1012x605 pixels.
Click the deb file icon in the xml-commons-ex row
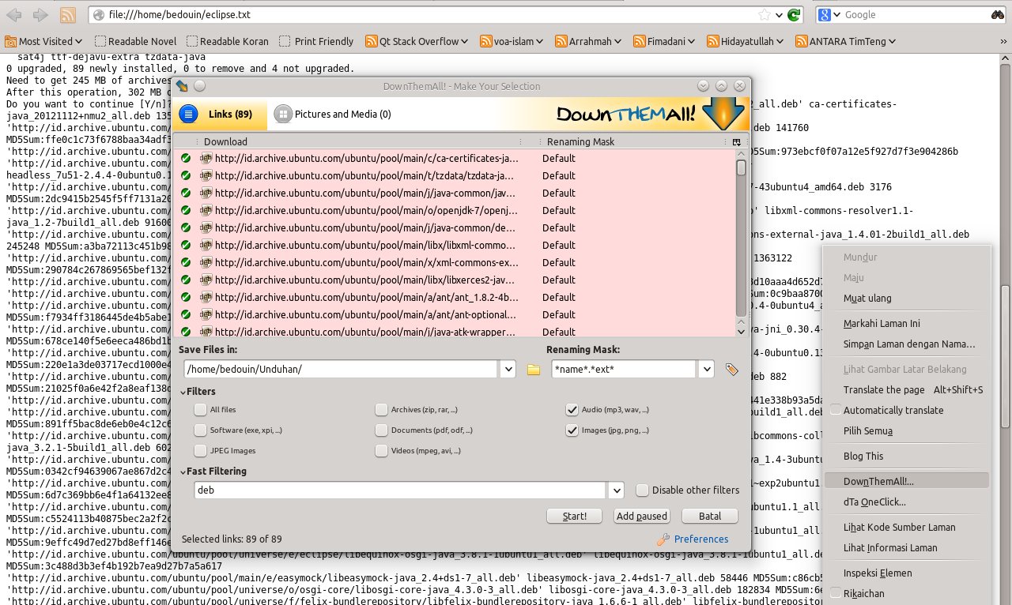coord(206,262)
